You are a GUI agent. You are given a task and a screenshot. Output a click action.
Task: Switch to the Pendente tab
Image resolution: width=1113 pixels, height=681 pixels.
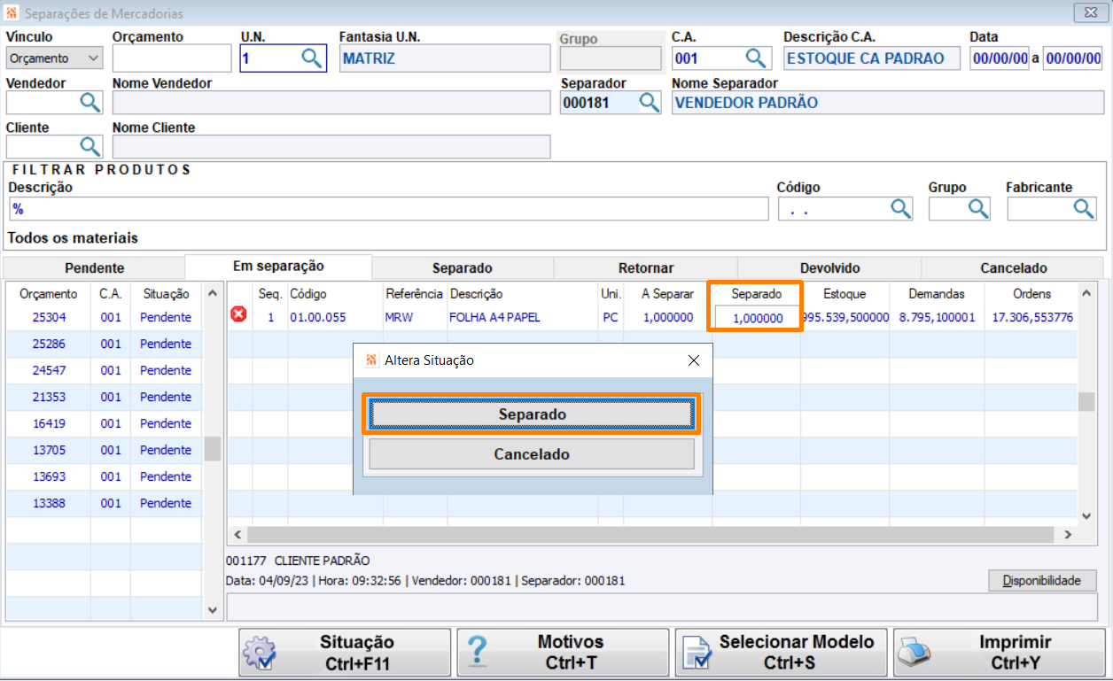tap(94, 267)
